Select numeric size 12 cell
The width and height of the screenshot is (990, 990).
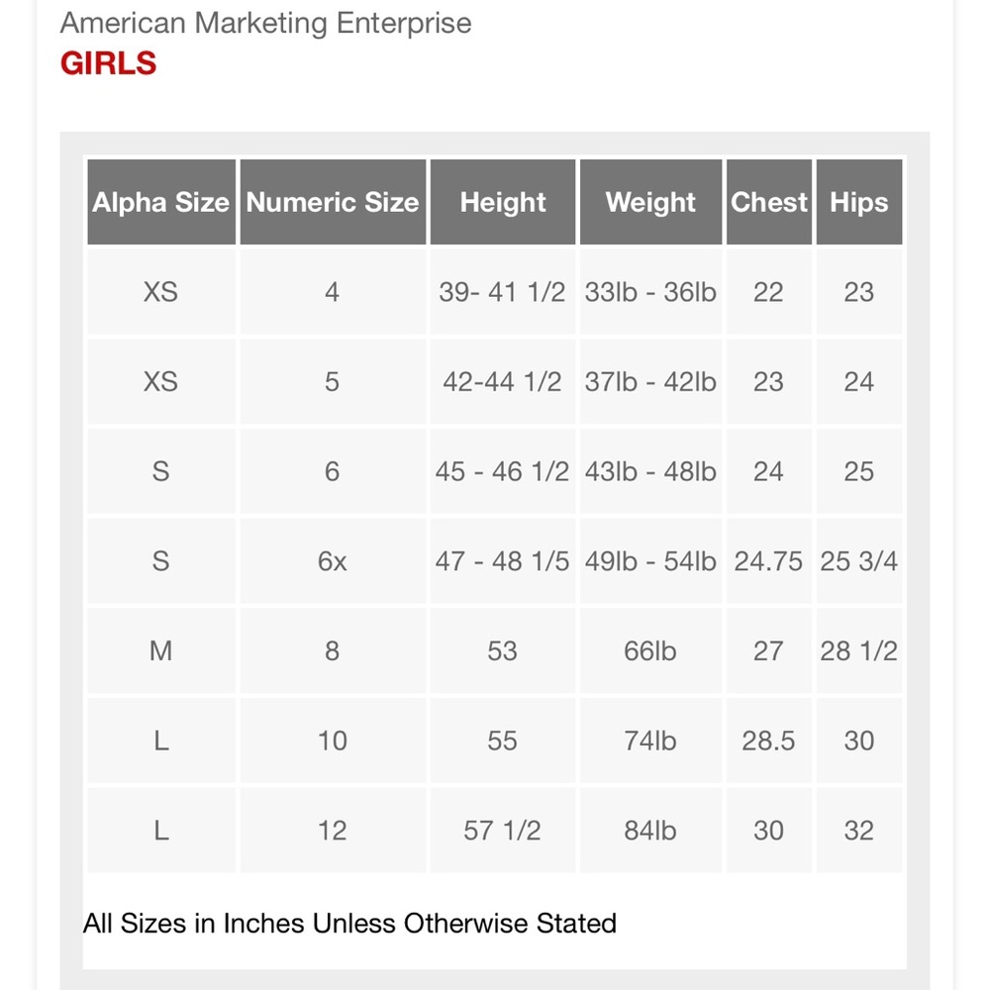click(333, 831)
